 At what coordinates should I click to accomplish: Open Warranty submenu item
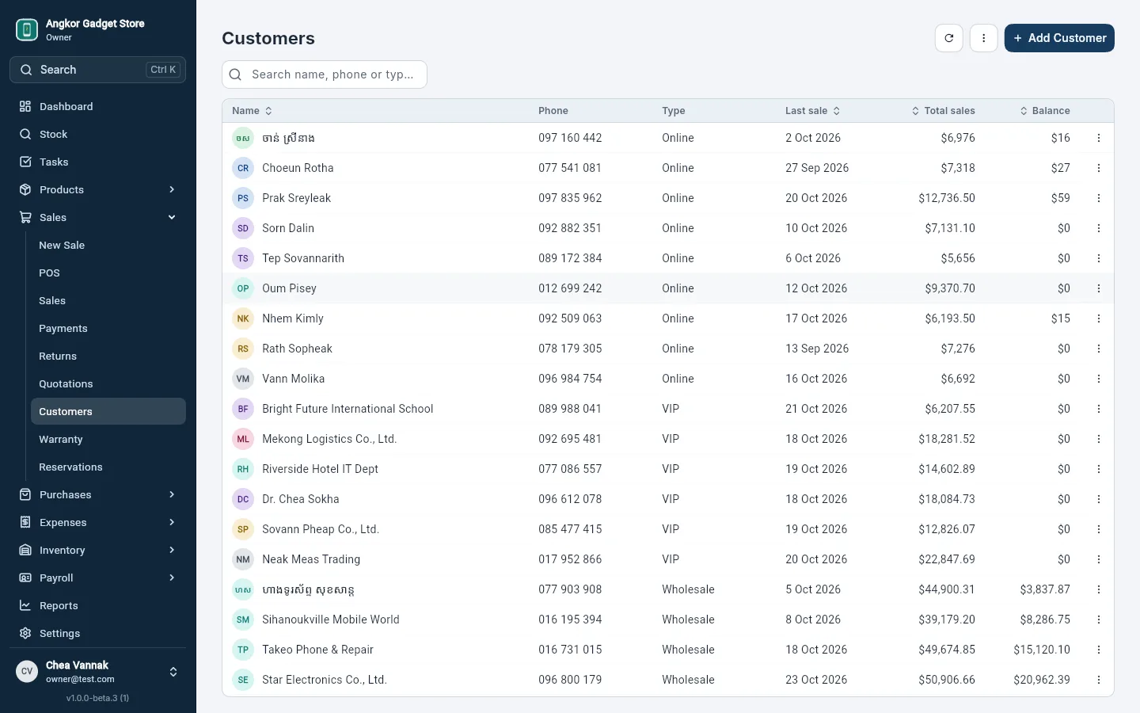(x=108, y=439)
